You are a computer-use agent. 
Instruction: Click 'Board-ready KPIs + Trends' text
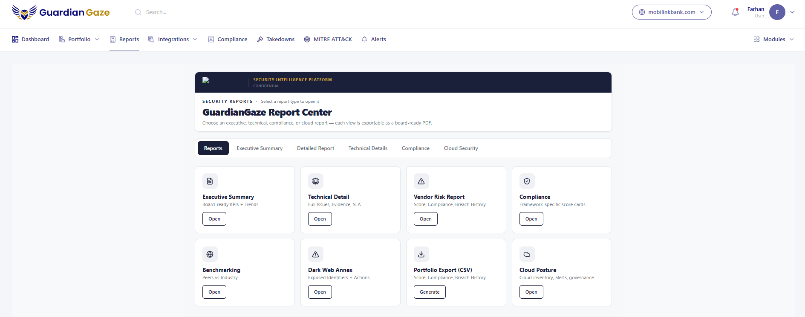click(x=230, y=205)
